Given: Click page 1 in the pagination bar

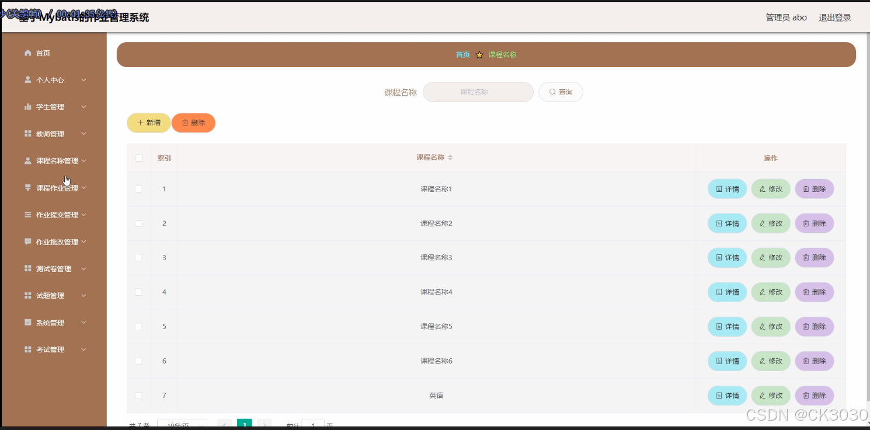Looking at the screenshot, I should click(x=244, y=424).
